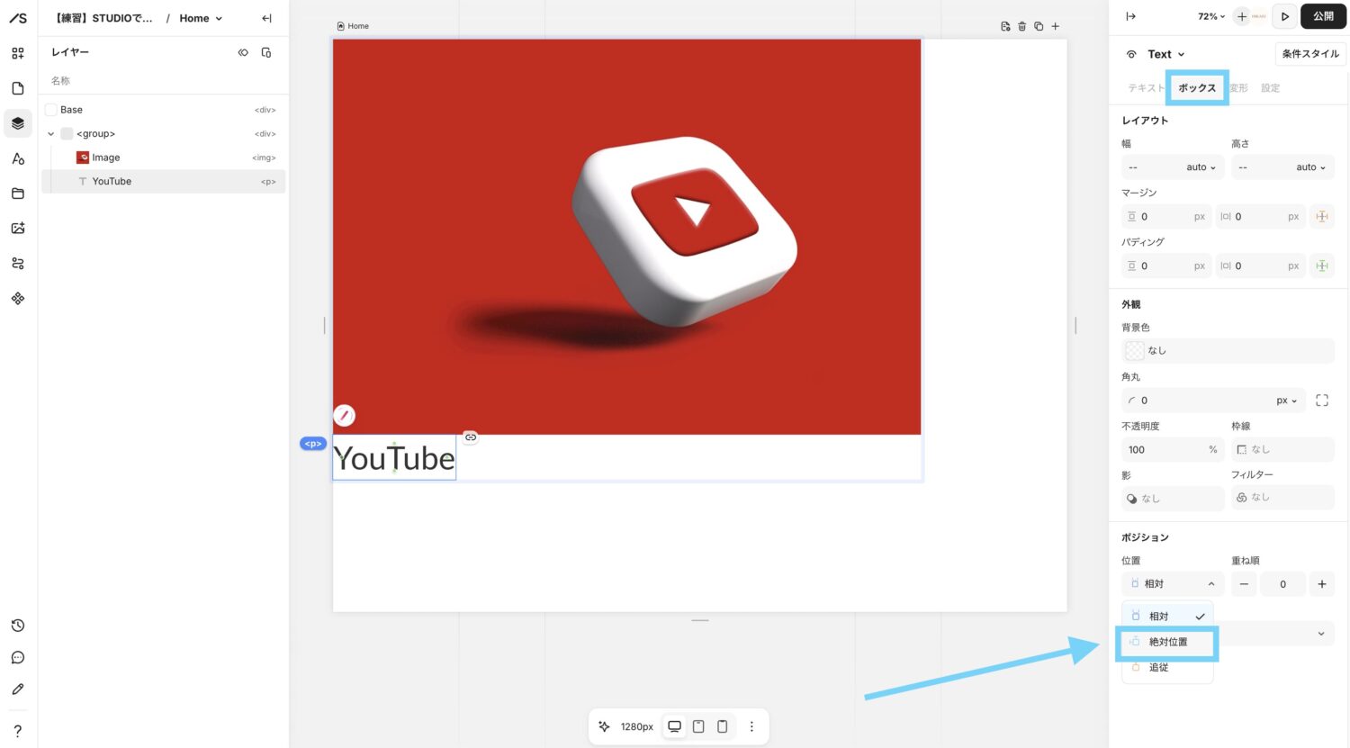Image resolution: width=1350 pixels, height=748 pixels.
Task: Toggle the group layer checkbox
Action: (67, 134)
